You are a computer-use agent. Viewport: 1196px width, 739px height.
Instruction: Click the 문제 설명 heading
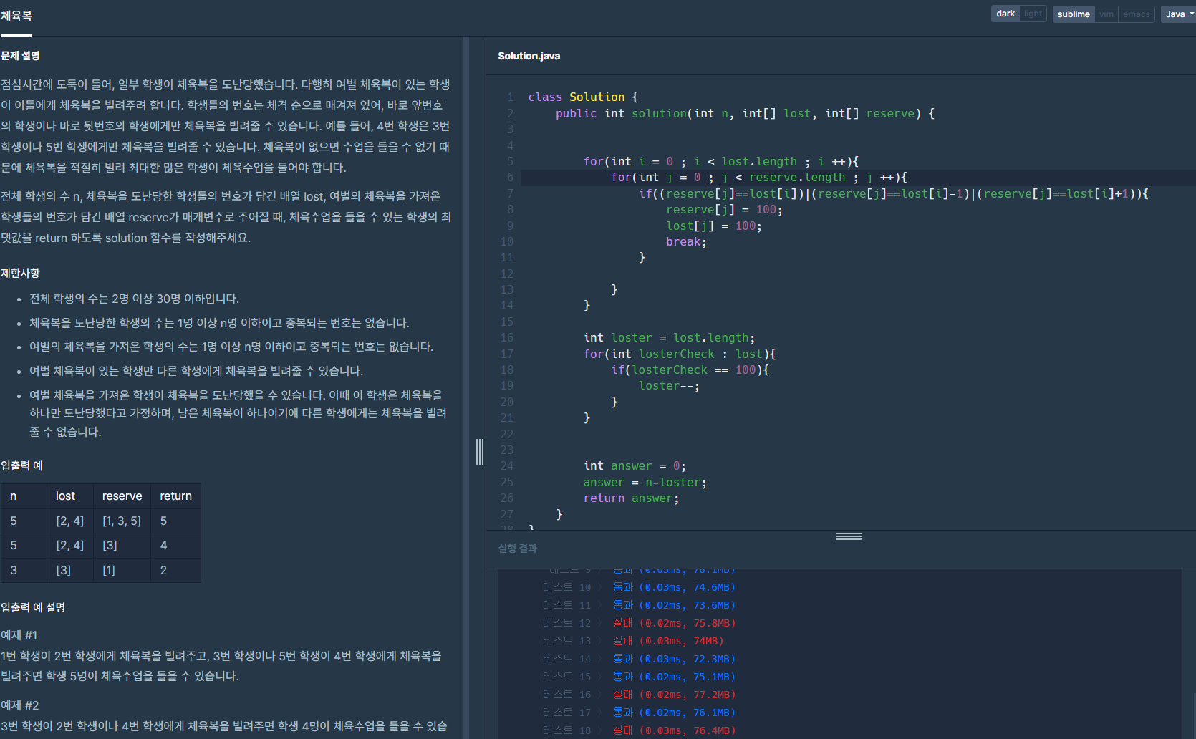pos(20,56)
